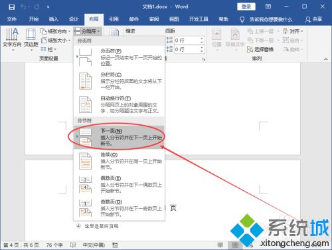Undo the last action
The width and height of the screenshot is (332, 250).
(23, 7)
